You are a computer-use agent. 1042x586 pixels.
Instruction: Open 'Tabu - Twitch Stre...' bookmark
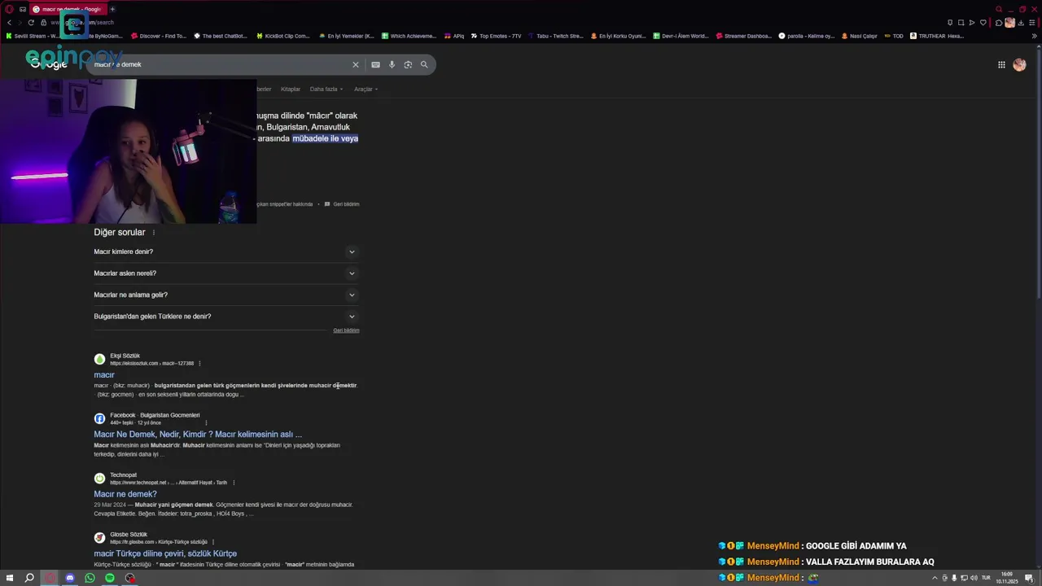pos(555,36)
